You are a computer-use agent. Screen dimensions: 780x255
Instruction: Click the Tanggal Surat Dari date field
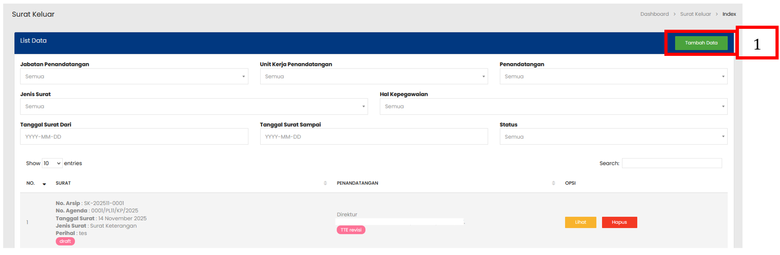pos(134,137)
